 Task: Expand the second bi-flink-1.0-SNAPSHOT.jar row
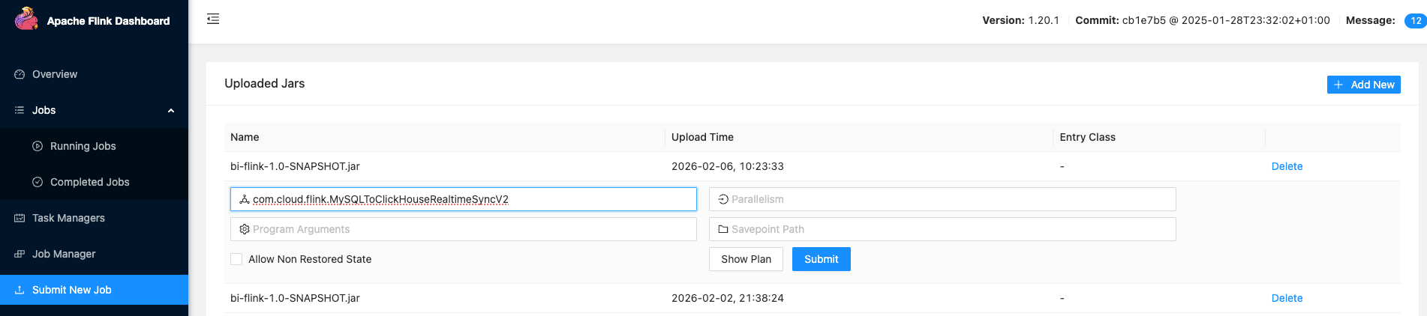pyautogui.click(x=812, y=298)
